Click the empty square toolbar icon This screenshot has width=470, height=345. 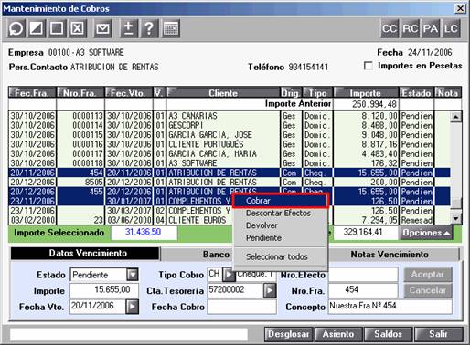point(57,28)
